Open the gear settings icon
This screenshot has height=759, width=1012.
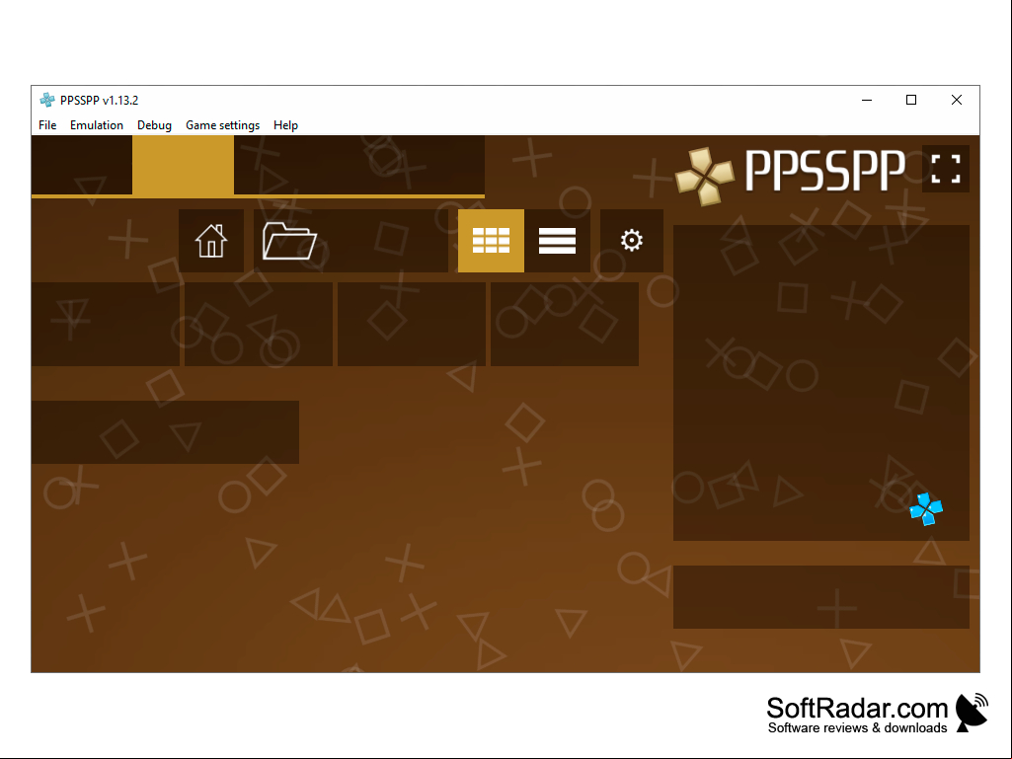click(x=632, y=241)
